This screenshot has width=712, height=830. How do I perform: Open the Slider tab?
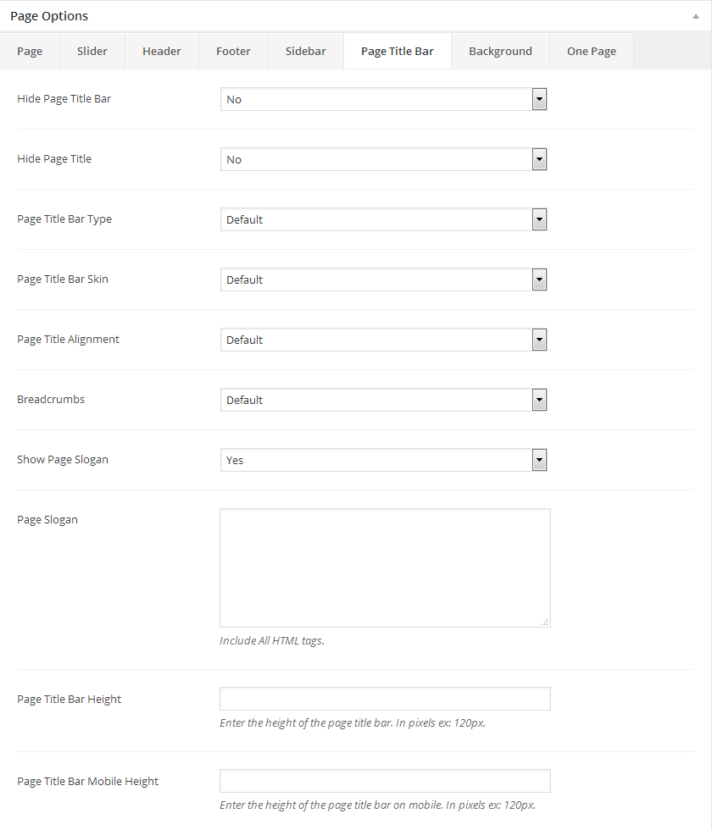coord(92,51)
